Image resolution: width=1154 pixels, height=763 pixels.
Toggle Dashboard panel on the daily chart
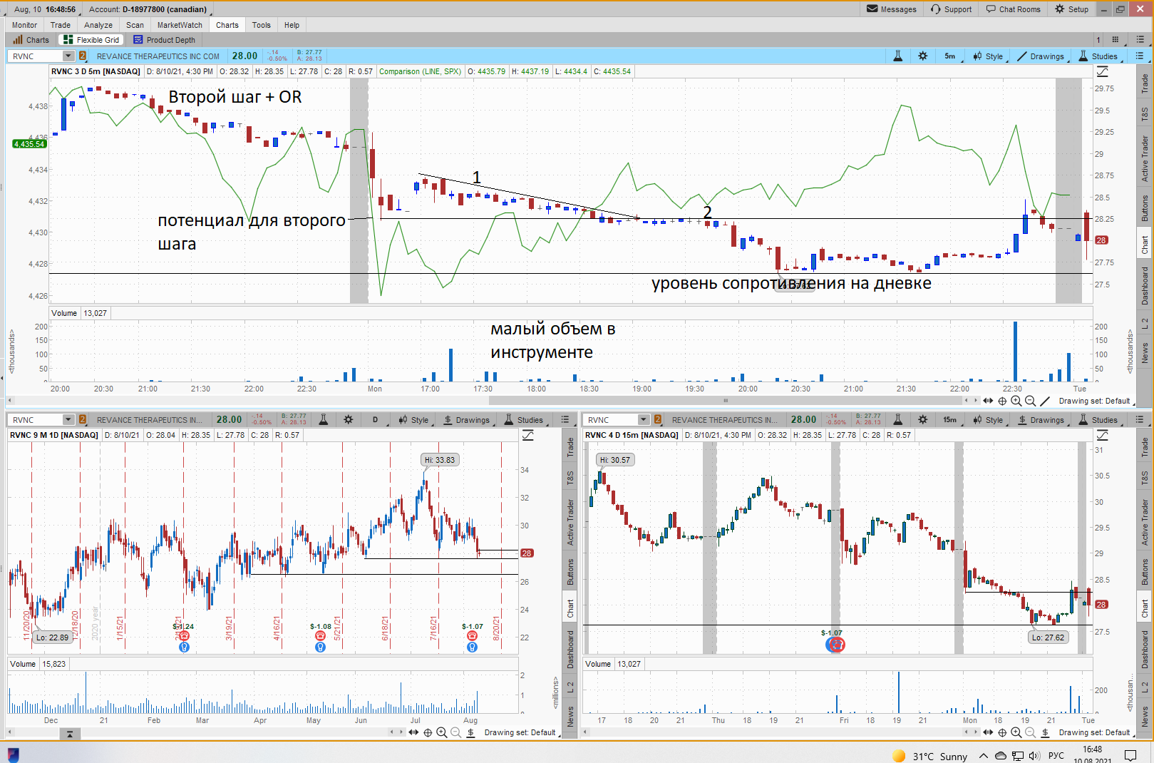click(570, 649)
